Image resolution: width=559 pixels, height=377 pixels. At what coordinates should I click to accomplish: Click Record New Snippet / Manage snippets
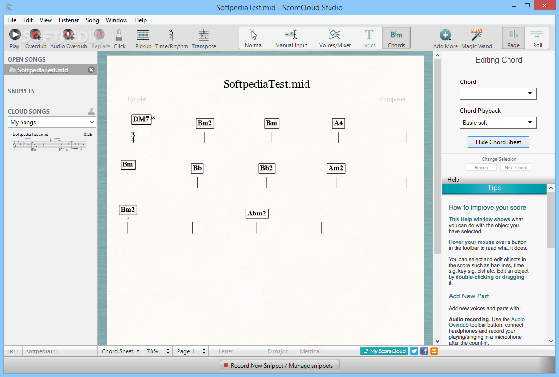coord(279,366)
